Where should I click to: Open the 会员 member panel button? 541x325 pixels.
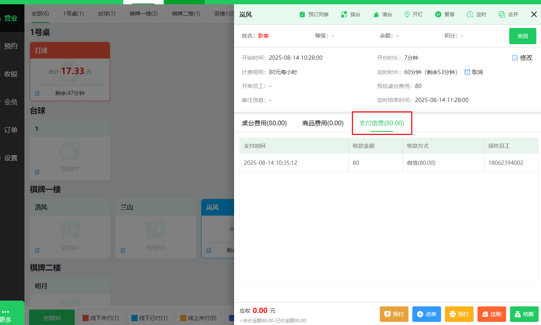pyautogui.click(x=523, y=36)
